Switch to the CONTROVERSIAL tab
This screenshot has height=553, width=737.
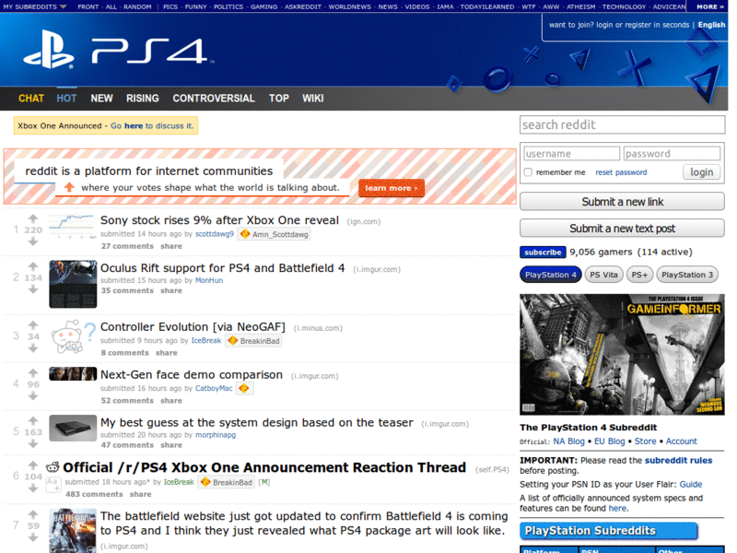[214, 99]
